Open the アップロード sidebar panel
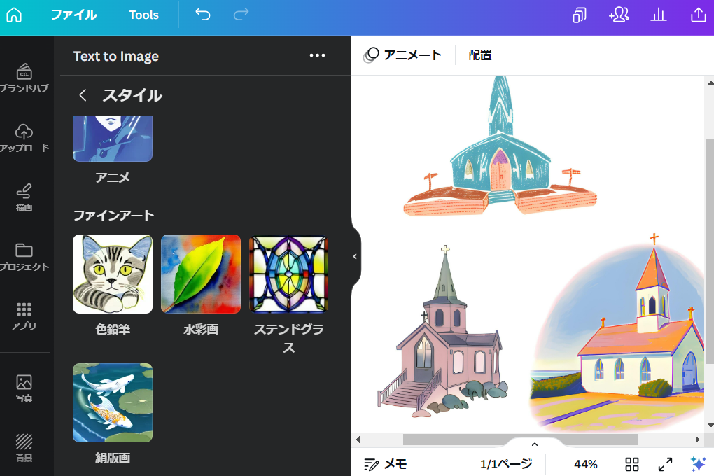This screenshot has height=476, width=714. tap(24, 138)
